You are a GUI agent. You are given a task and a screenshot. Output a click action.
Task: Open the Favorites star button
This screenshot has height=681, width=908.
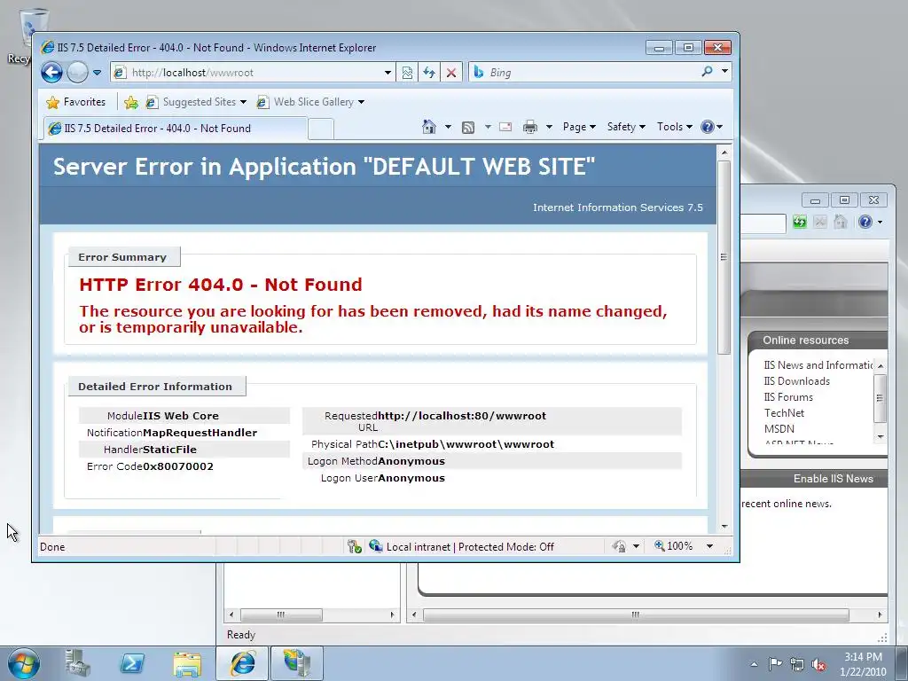76,102
